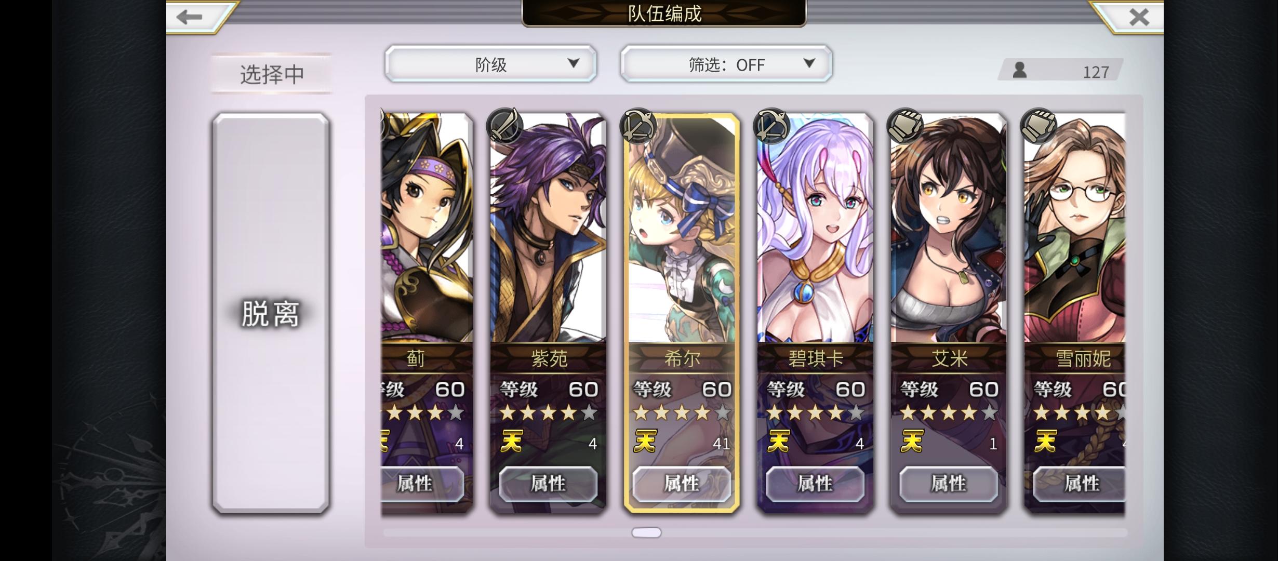1278x561 pixels.
Task: Open the 筛选: OFF filter dropdown
Action: (726, 64)
